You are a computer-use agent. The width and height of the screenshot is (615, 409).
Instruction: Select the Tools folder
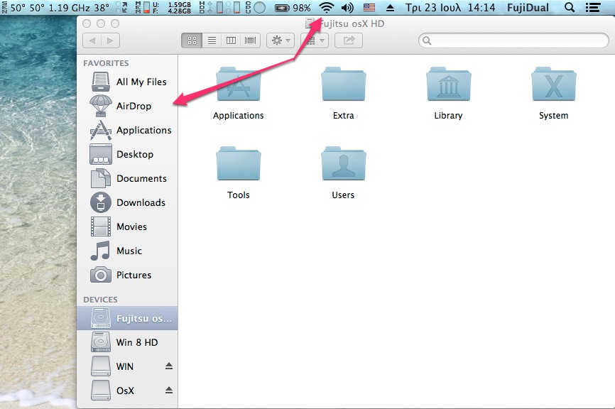coord(239,173)
